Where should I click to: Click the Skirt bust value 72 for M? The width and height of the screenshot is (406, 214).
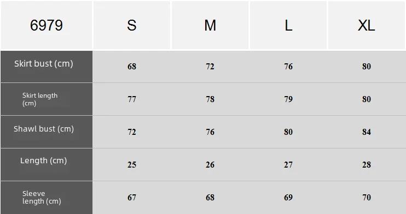coord(210,67)
